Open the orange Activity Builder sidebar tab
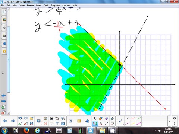The width and height of the screenshot is (179, 134). [x=4, y=51]
